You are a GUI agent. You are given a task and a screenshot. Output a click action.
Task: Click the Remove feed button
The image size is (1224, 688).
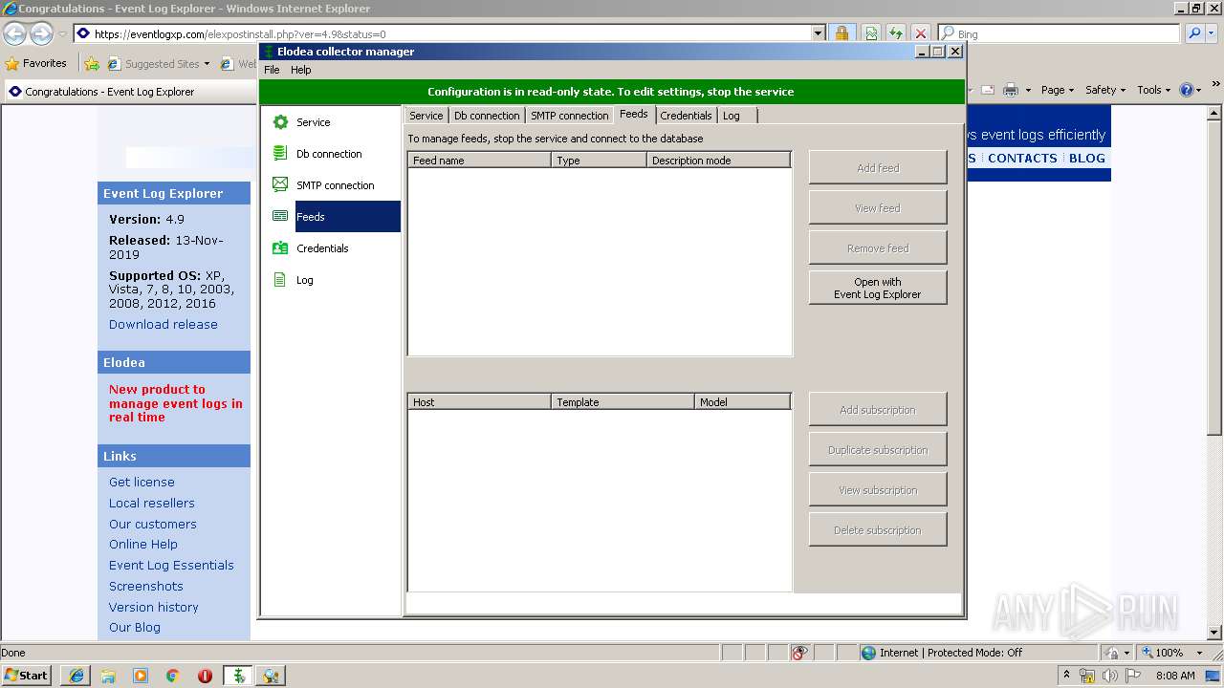click(x=878, y=247)
